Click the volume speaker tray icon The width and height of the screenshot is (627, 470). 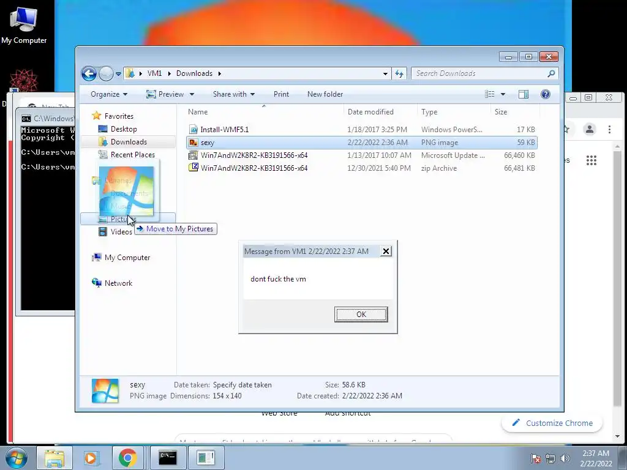coord(565,458)
